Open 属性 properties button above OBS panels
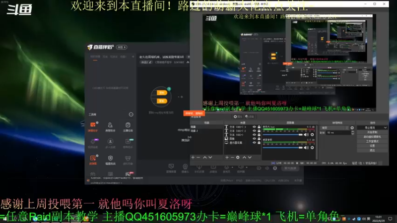The image size is (397, 223). (238, 116)
